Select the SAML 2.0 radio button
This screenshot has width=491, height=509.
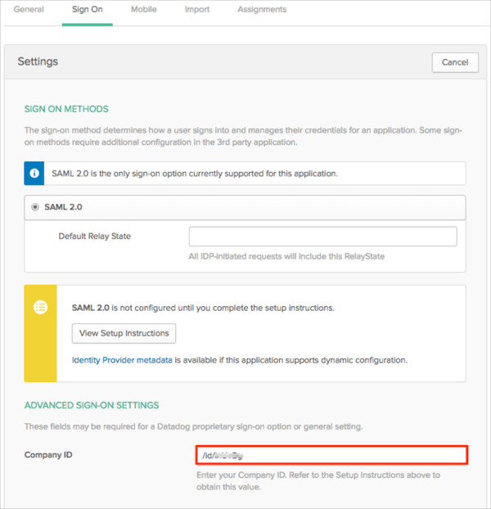click(34, 207)
